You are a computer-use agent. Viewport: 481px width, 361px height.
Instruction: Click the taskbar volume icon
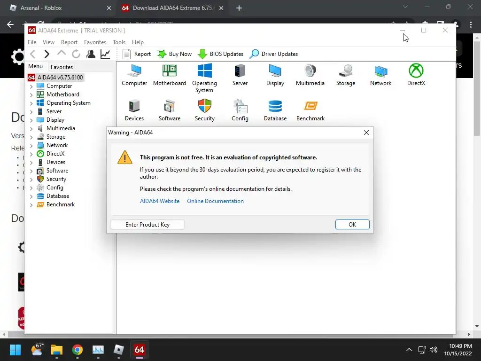coord(434,350)
